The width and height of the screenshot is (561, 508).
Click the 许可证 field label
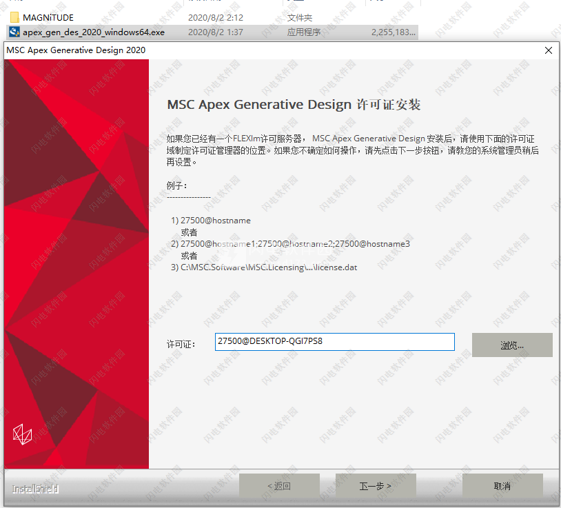coord(181,344)
